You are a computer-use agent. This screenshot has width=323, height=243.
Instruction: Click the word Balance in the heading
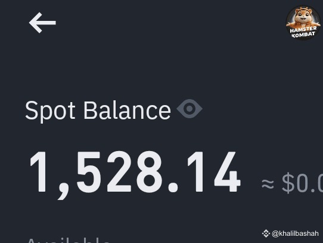128,110
